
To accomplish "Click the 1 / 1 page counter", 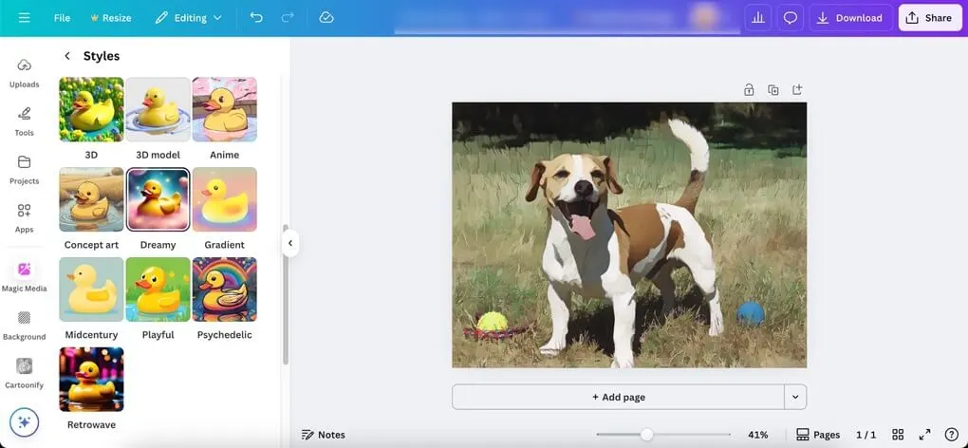I will [x=866, y=435].
